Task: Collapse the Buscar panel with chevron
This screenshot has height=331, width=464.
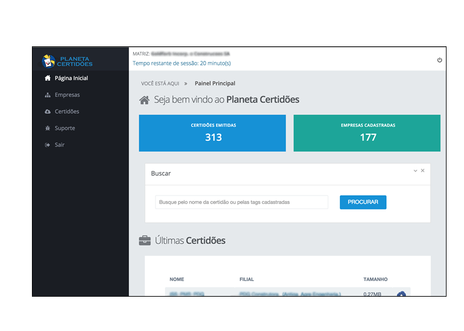Action: tap(415, 171)
